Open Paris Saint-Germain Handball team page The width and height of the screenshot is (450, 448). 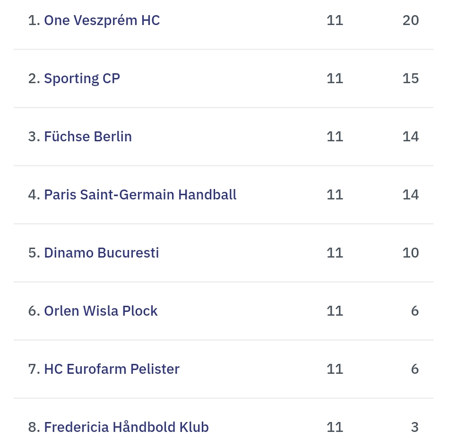(x=140, y=195)
